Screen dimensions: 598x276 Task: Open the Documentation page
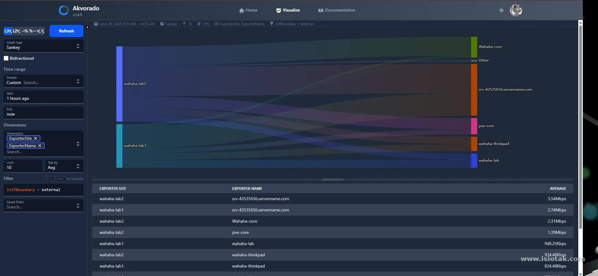click(x=337, y=10)
